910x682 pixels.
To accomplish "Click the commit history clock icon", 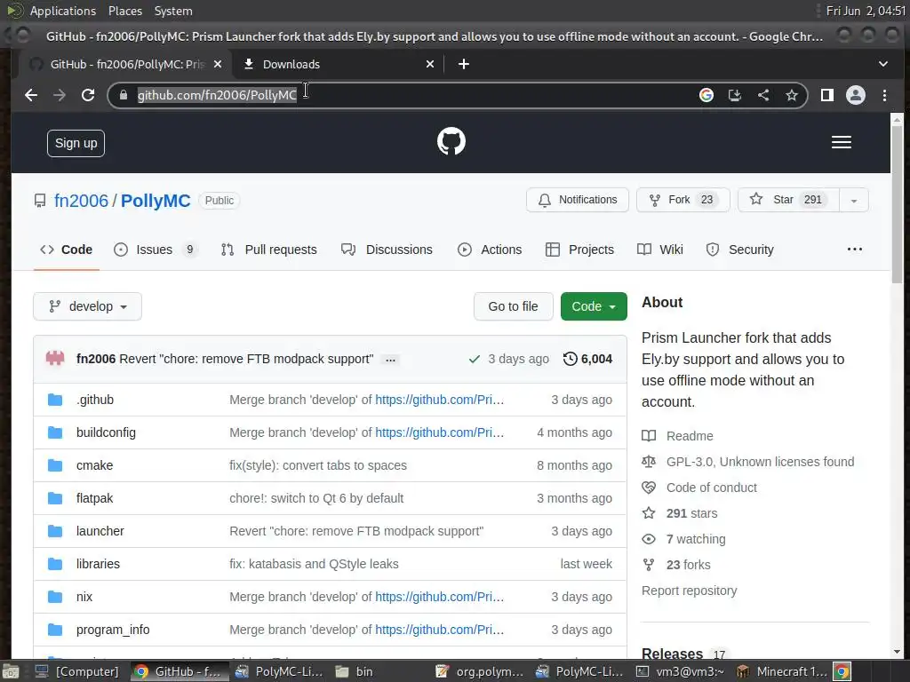I will pyautogui.click(x=570, y=359).
